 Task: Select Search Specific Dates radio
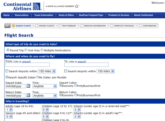point(7,77)
